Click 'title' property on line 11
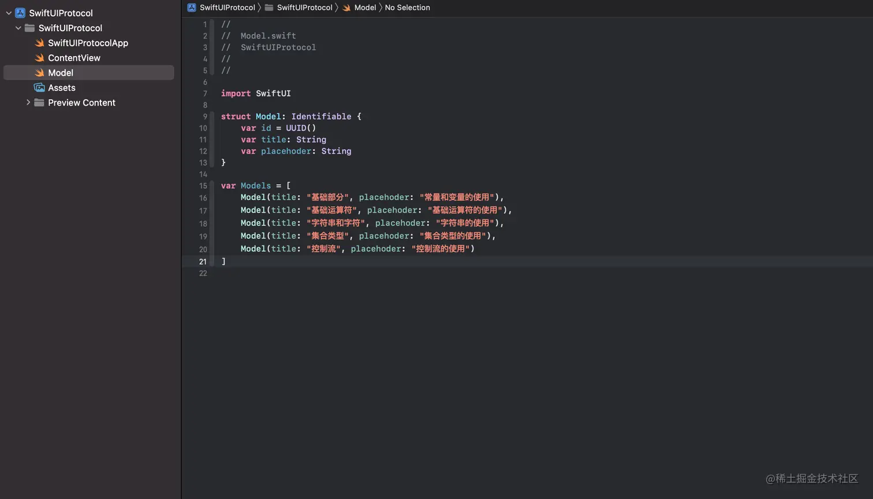Screen dimensions: 873x499 click(273, 140)
